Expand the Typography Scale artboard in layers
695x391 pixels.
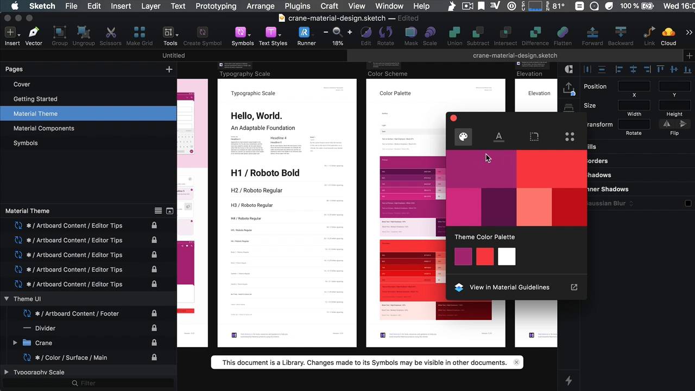[7, 372]
